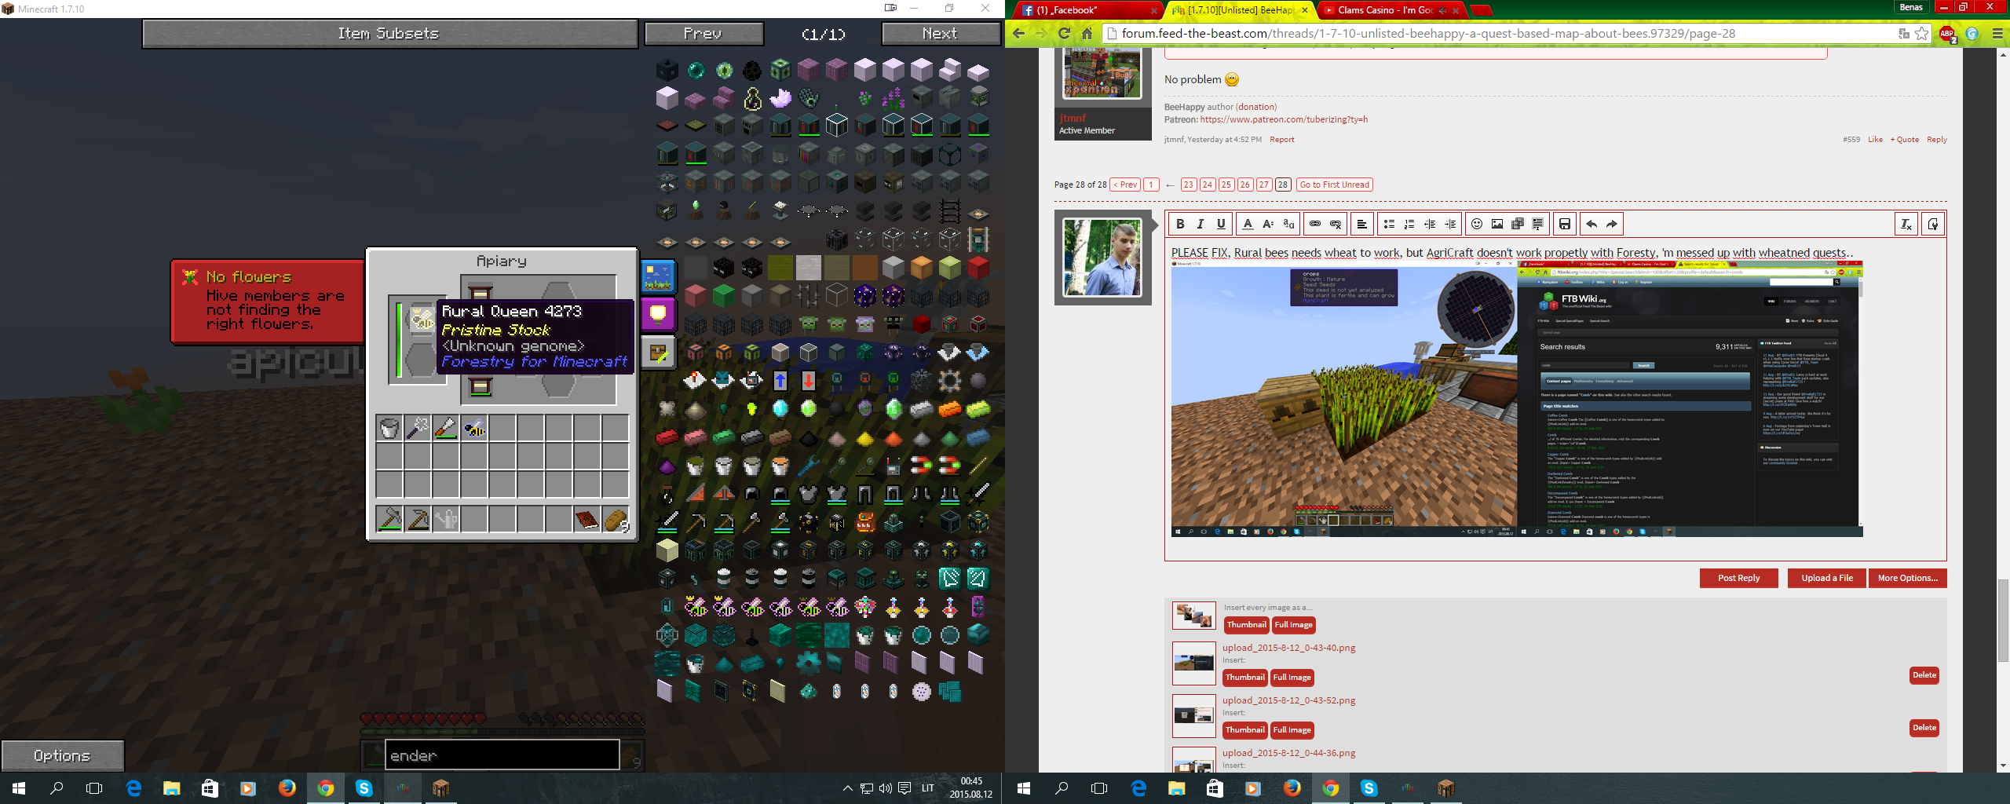Screen dimensions: 2010x804
Task: Click the insert image icon
Action: pos(1497,224)
